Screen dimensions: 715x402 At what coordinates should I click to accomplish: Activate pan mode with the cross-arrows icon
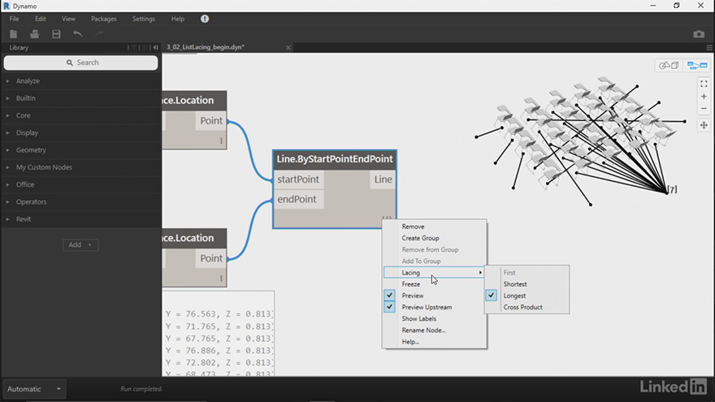[x=704, y=125]
